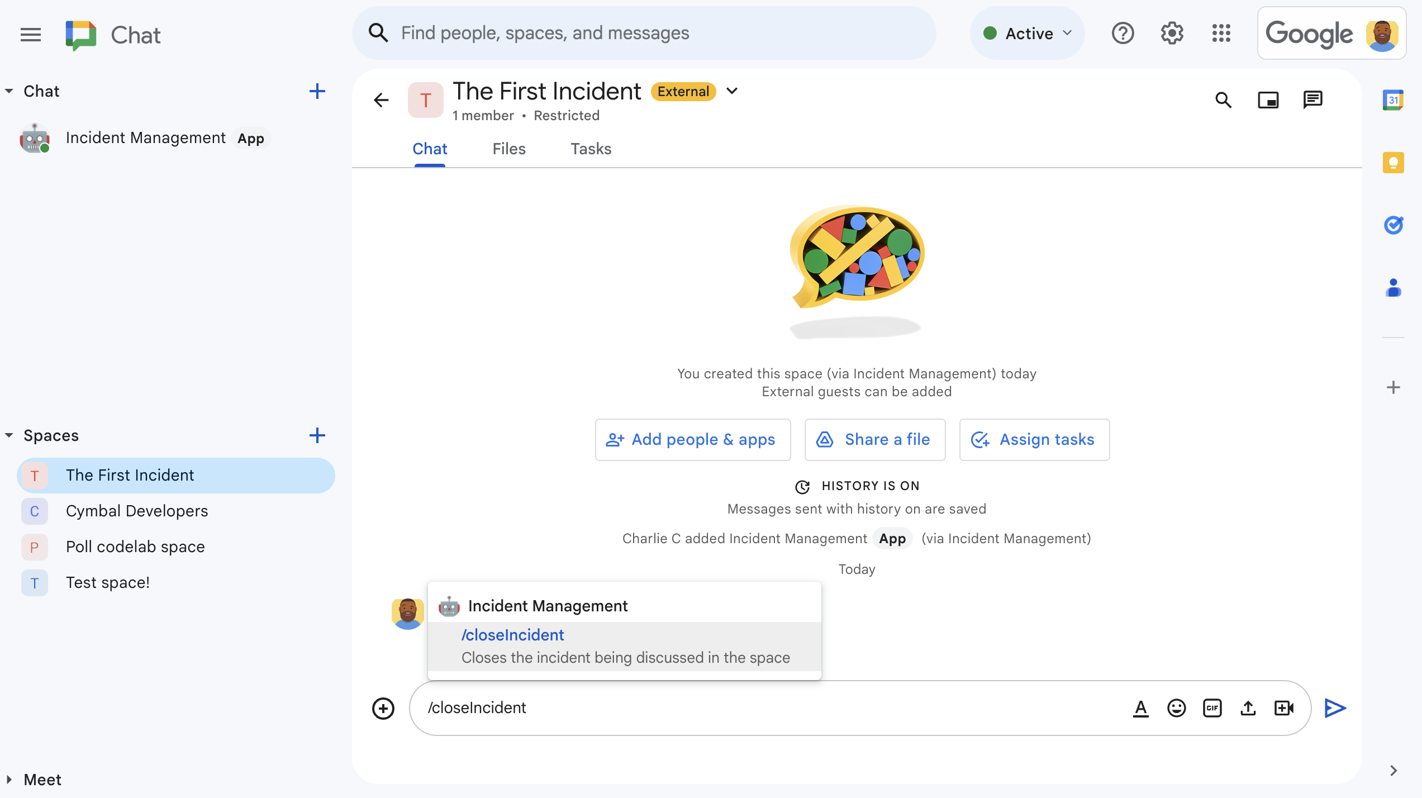Click the People icon on right sidebar

click(x=1395, y=283)
